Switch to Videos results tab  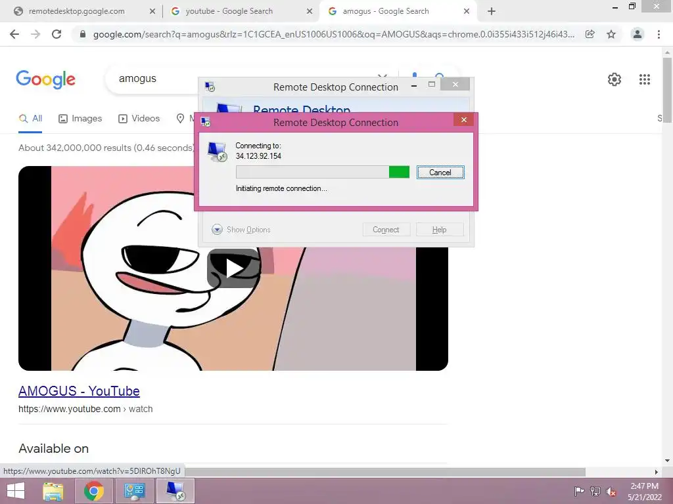coord(139,119)
